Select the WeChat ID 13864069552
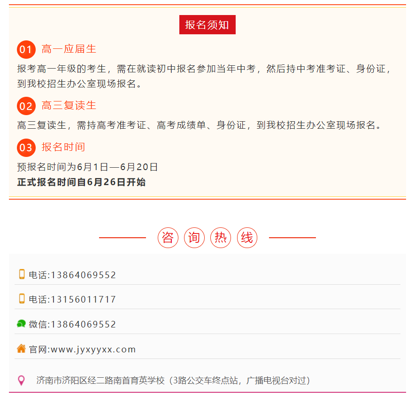Image resolution: width=415 pixels, height=397 pixels. point(83,324)
